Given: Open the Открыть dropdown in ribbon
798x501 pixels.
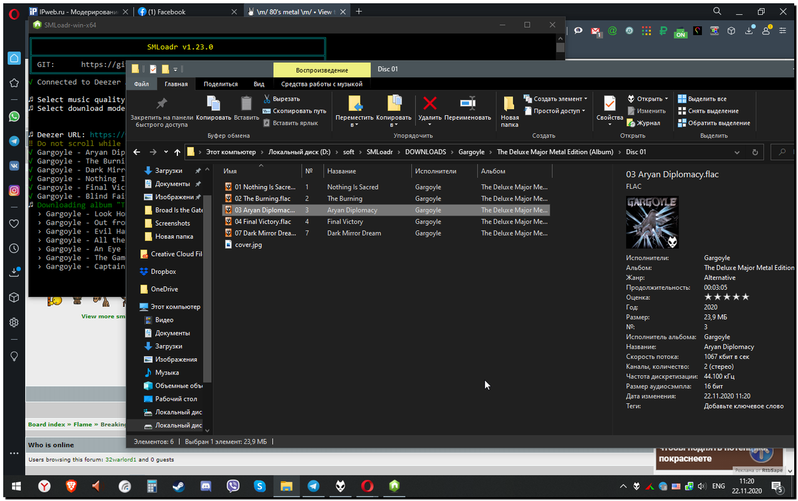Looking at the screenshot, I should (x=648, y=99).
